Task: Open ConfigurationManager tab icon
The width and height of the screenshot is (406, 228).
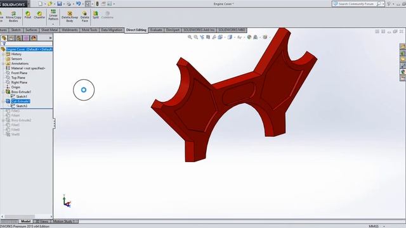Action: (19, 38)
